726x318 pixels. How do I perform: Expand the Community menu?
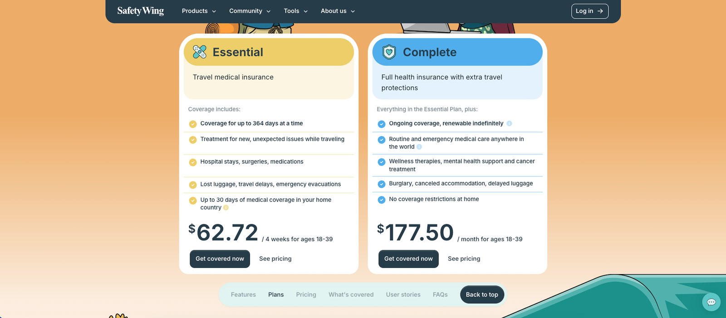250,11
